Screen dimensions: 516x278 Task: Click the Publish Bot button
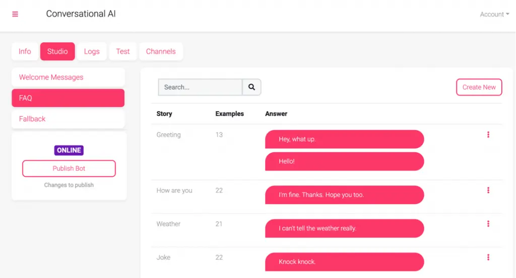(x=69, y=168)
